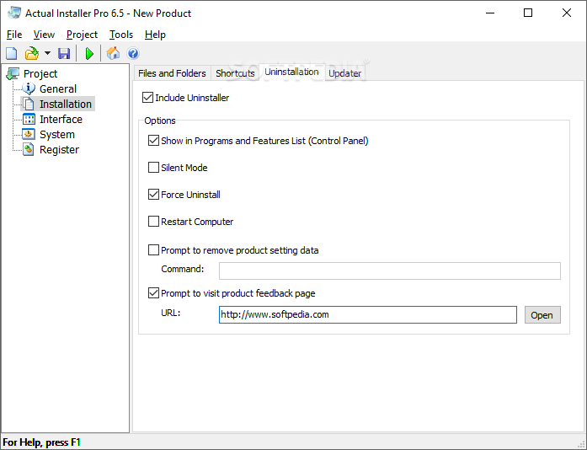Open the Register section in tree
This screenshot has width=587, height=450.
tap(59, 150)
